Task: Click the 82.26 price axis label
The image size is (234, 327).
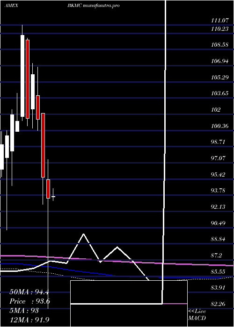Action: (x=219, y=304)
